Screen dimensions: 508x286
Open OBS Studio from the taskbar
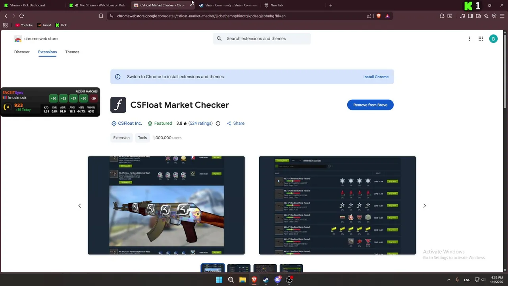(x=289, y=280)
